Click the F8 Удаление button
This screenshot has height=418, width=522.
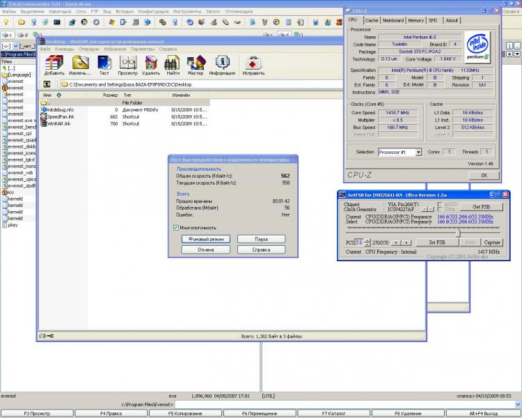point(408,413)
